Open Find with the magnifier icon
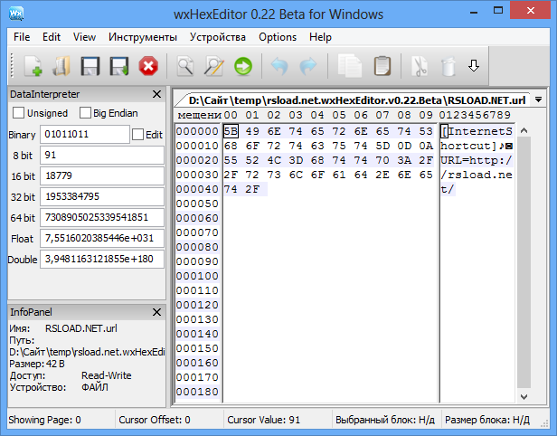Screen dimensions: 557x436 pyautogui.click(x=185, y=66)
